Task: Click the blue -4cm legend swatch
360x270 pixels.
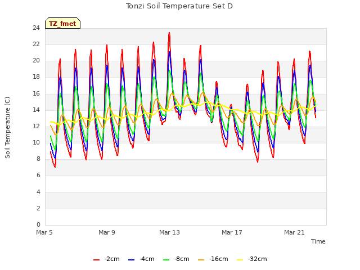Action: point(131,260)
